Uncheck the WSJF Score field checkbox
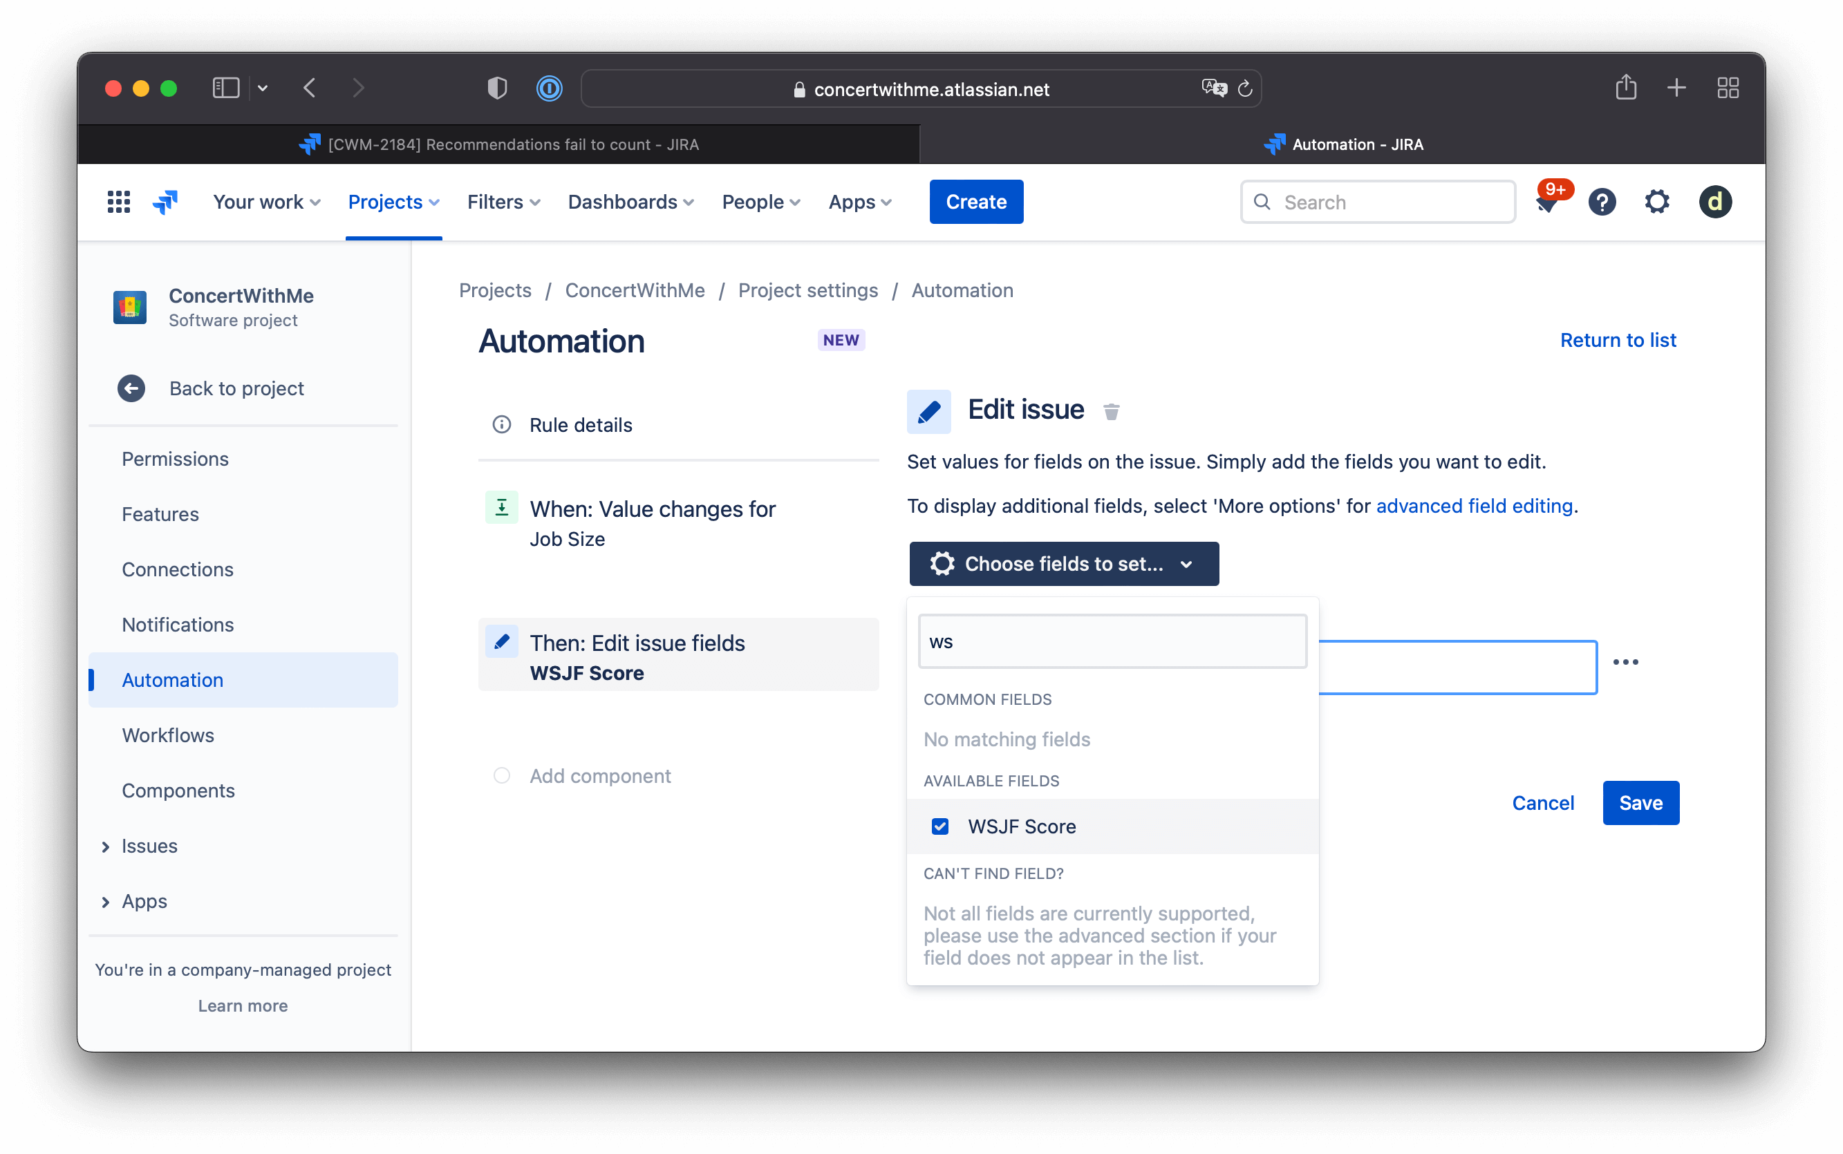 point(940,826)
